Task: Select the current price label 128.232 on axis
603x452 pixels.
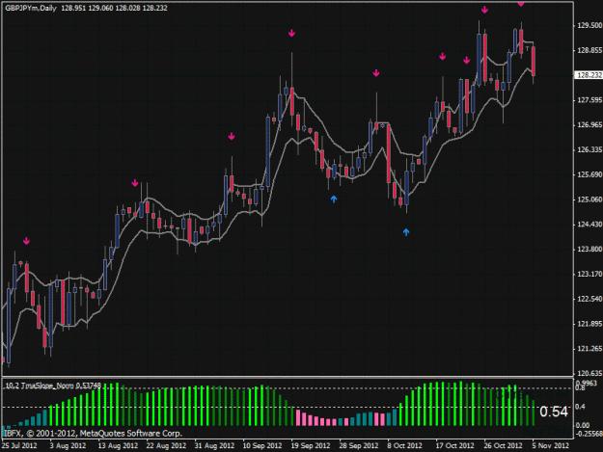Action: point(589,75)
